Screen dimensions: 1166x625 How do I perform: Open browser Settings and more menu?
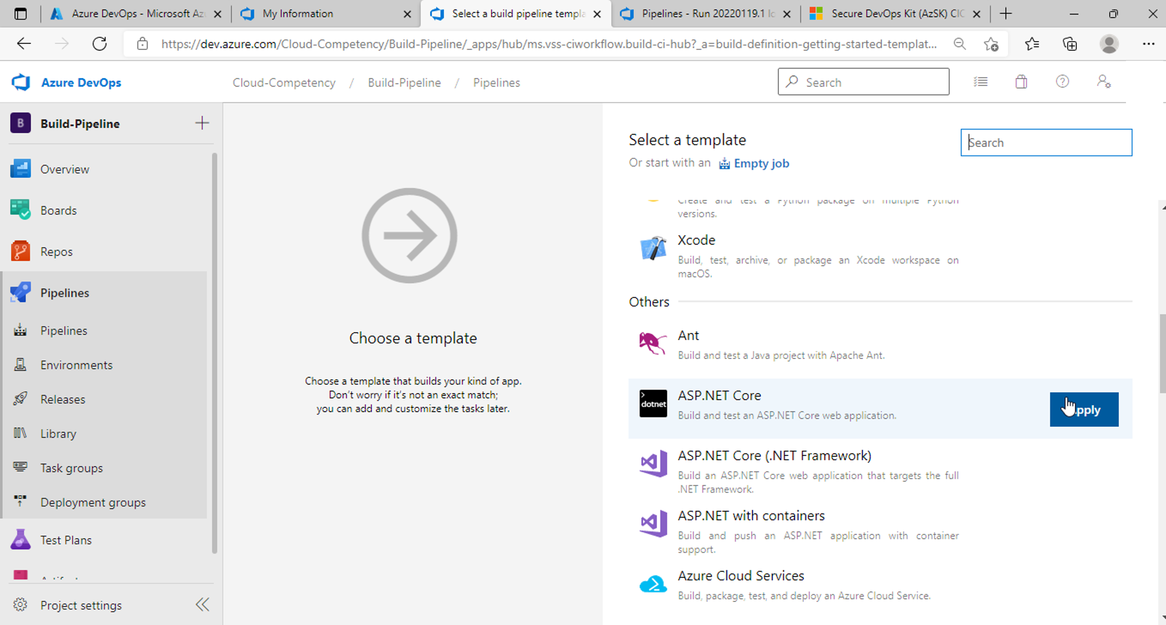[x=1148, y=44]
